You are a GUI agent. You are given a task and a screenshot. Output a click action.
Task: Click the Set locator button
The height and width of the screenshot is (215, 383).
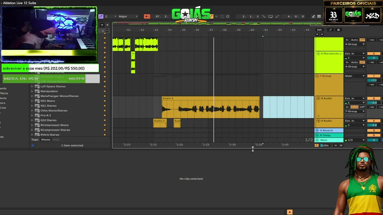(320, 30)
